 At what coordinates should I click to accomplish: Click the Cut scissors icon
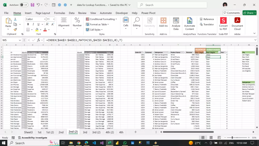[15, 19]
